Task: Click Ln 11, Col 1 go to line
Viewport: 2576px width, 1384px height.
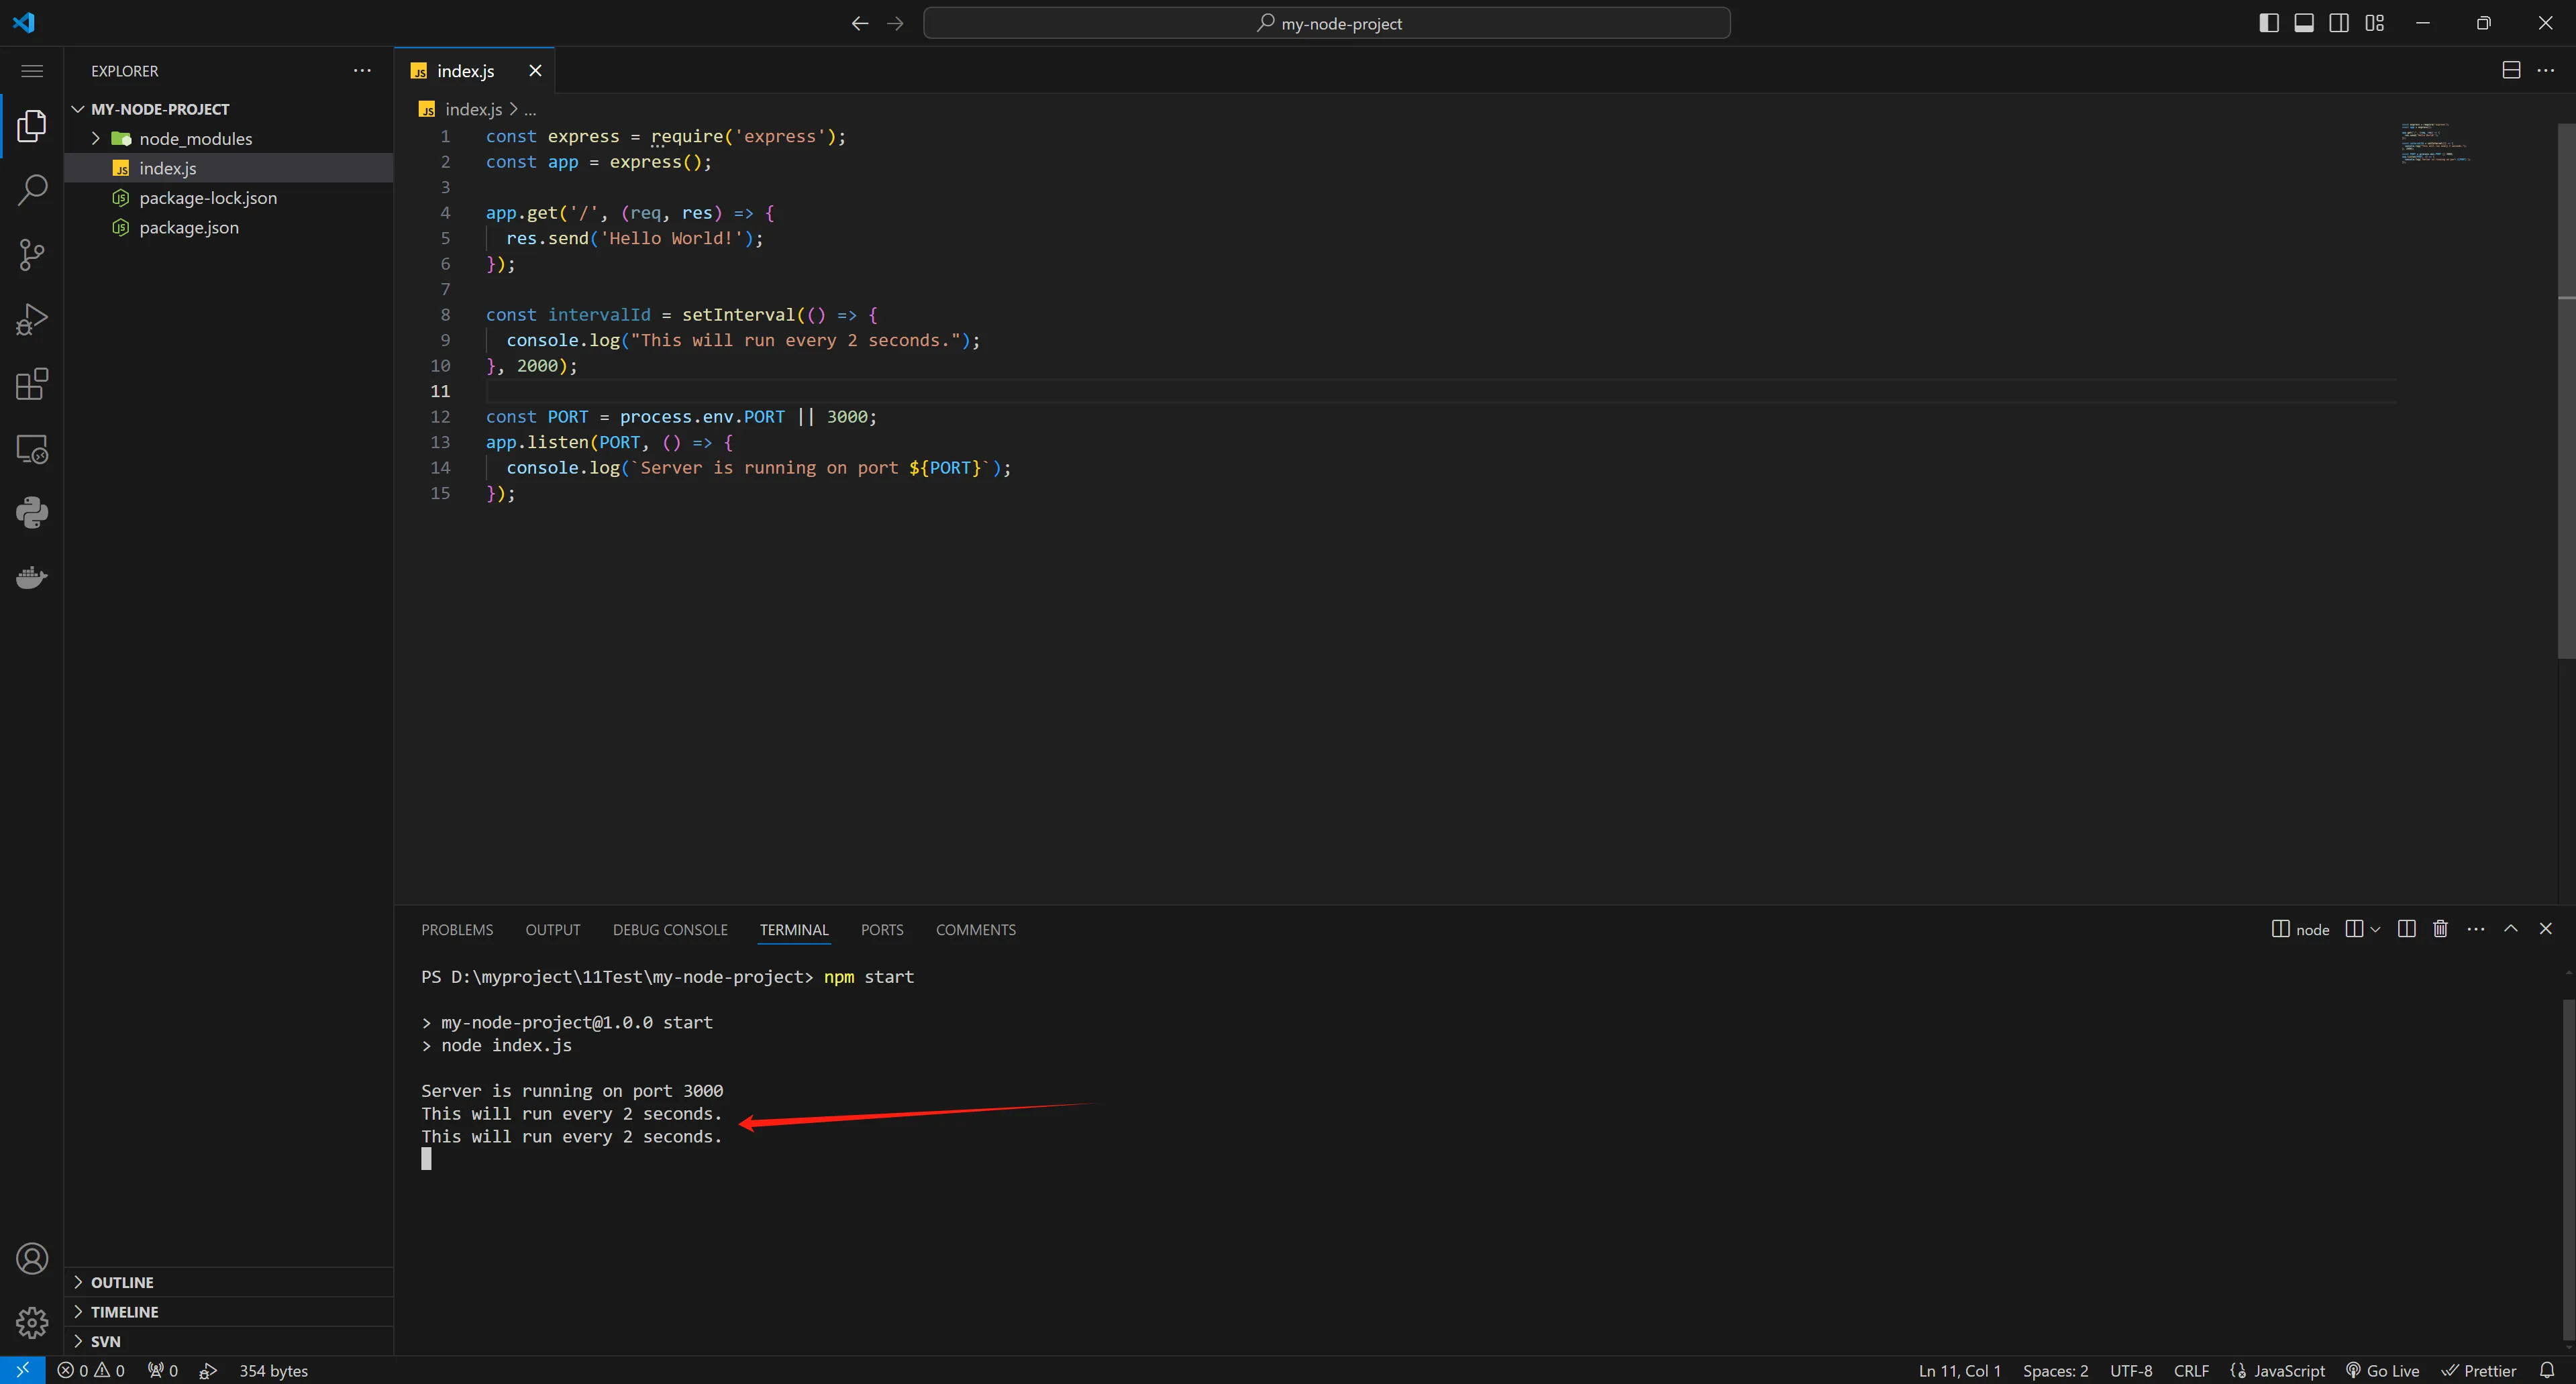Action: [x=1960, y=1370]
